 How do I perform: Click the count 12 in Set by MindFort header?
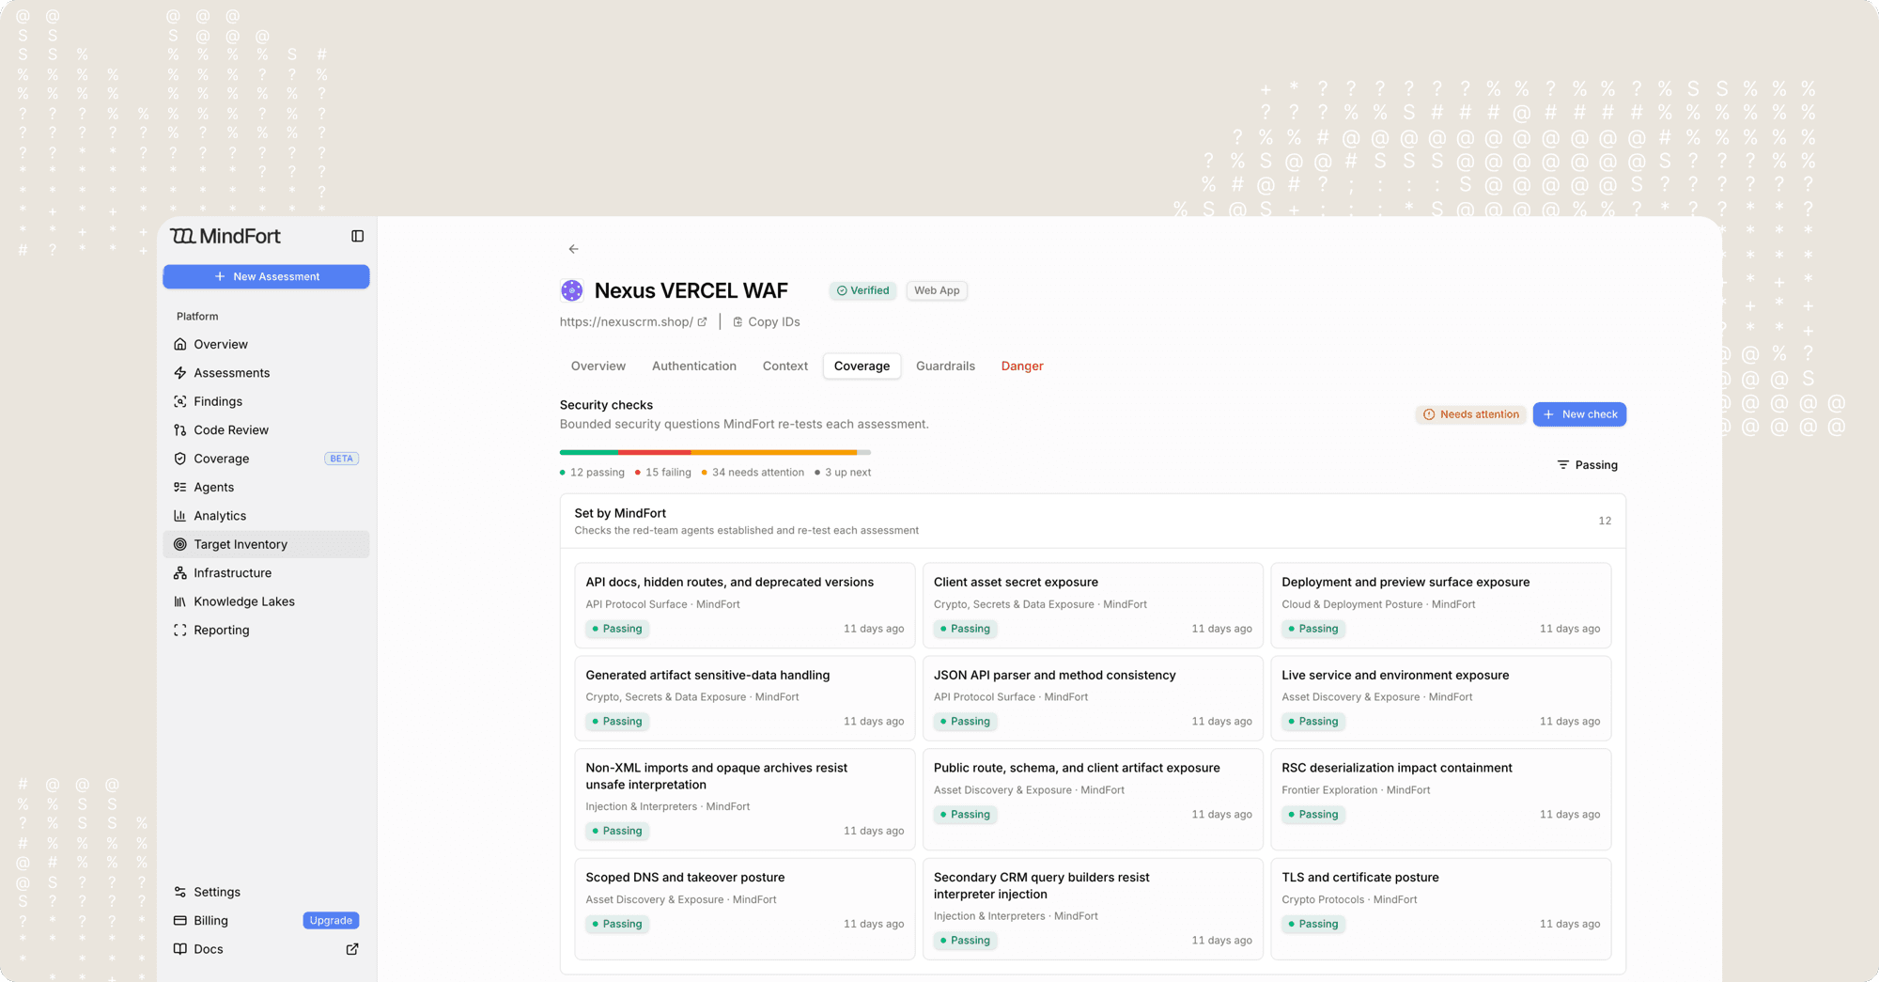click(1605, 521)
